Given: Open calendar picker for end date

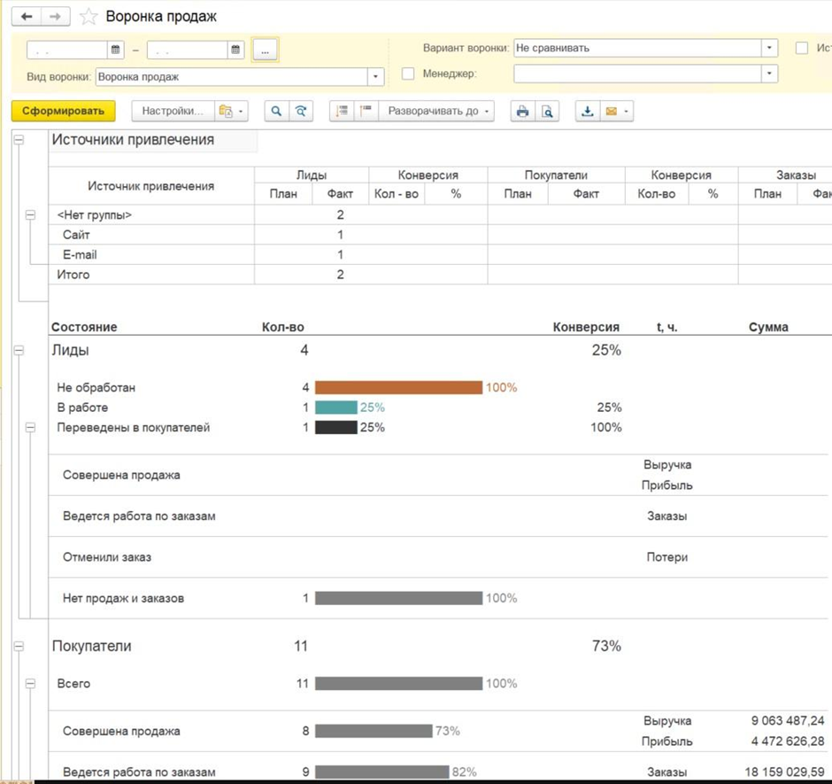Looking at the screenshot, I should (235, 50).
